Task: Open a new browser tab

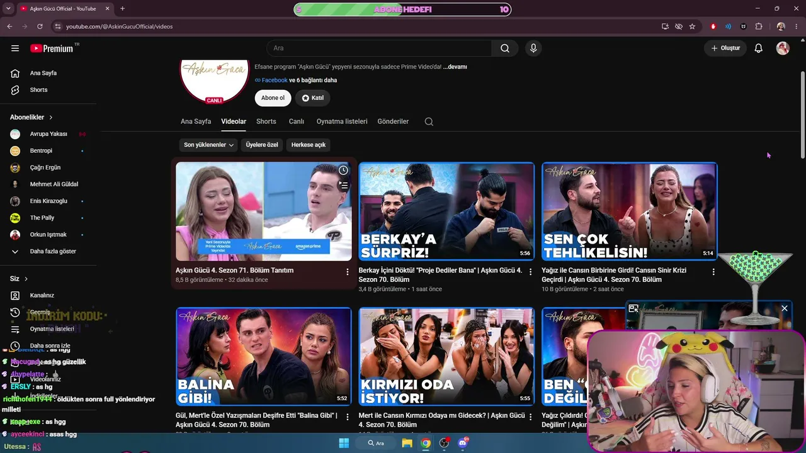Action: pos(122,9)
